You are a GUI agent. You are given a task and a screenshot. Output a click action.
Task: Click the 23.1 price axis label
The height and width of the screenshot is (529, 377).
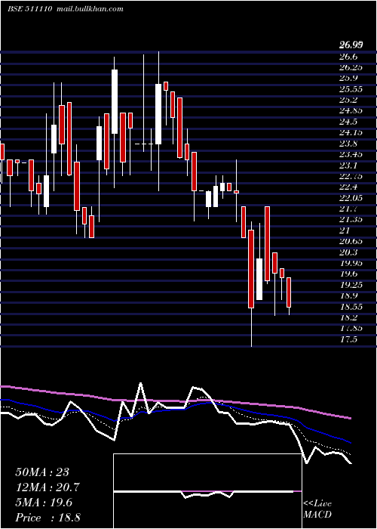coord(348,166)
